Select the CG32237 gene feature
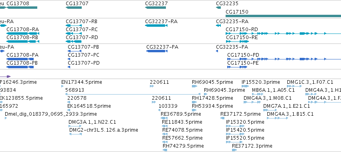The height and width of the screenshot is (152, 341). tap(155, 8)
